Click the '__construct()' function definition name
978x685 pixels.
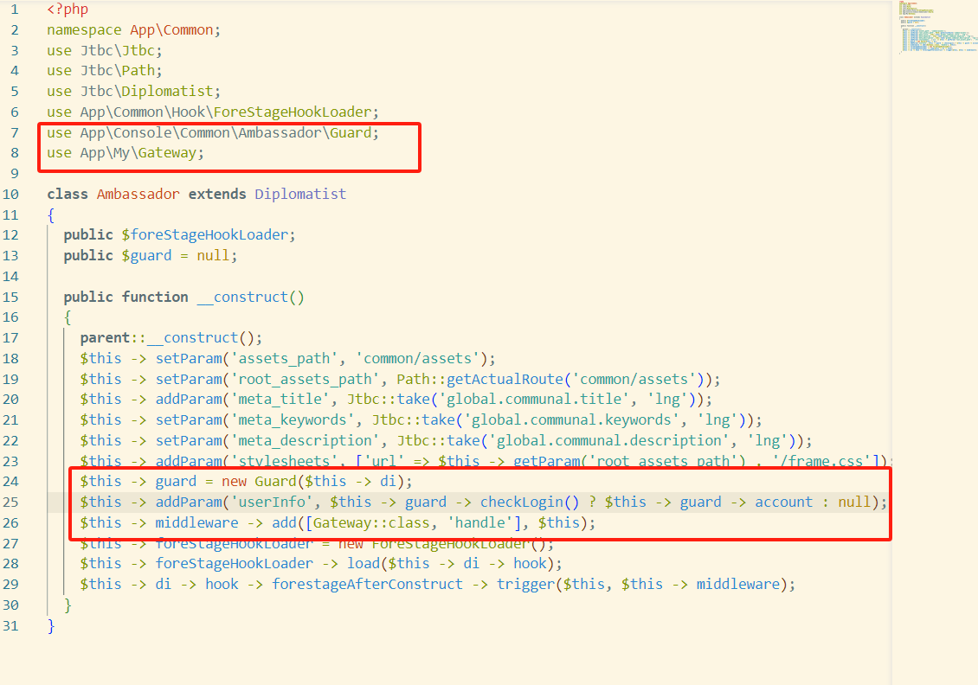250,297
